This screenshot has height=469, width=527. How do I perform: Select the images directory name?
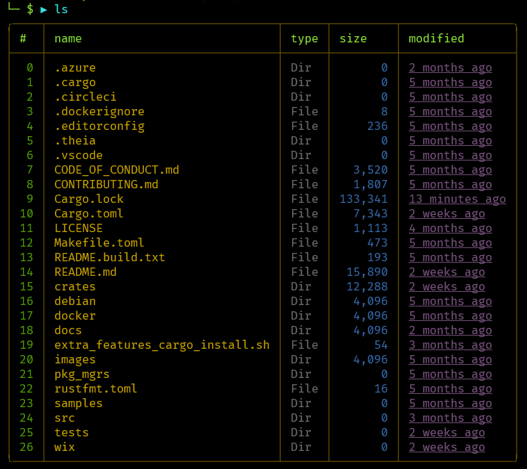(x=75, y=359)
